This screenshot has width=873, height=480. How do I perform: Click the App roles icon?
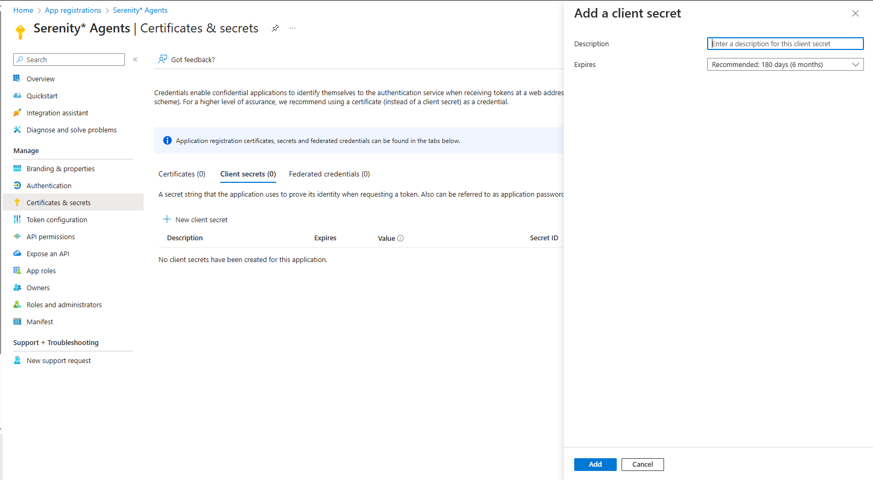[17, 271]
